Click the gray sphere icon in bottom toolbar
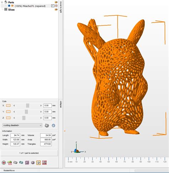The height and width of the screenshot is (173, 169). [33, 163]
